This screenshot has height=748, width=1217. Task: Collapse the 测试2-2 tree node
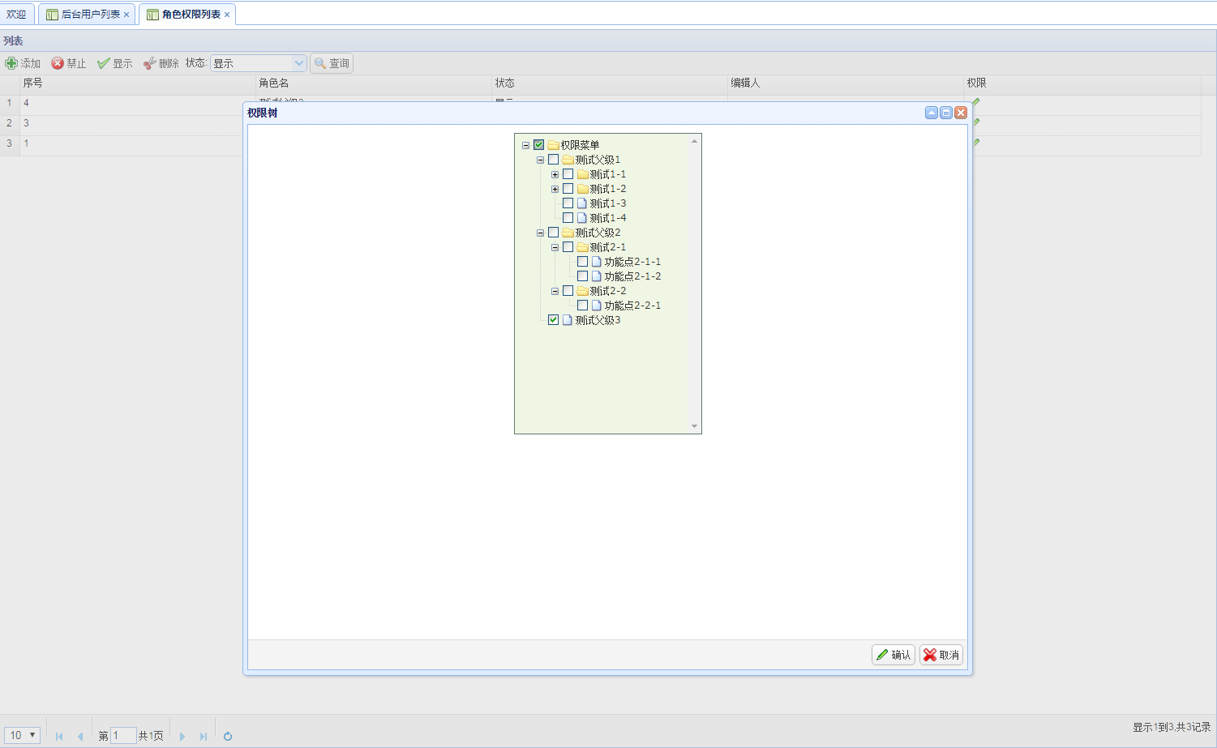555,292
